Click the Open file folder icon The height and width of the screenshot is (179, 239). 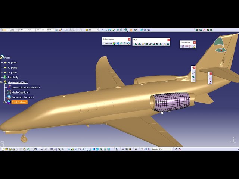point(6,149)
